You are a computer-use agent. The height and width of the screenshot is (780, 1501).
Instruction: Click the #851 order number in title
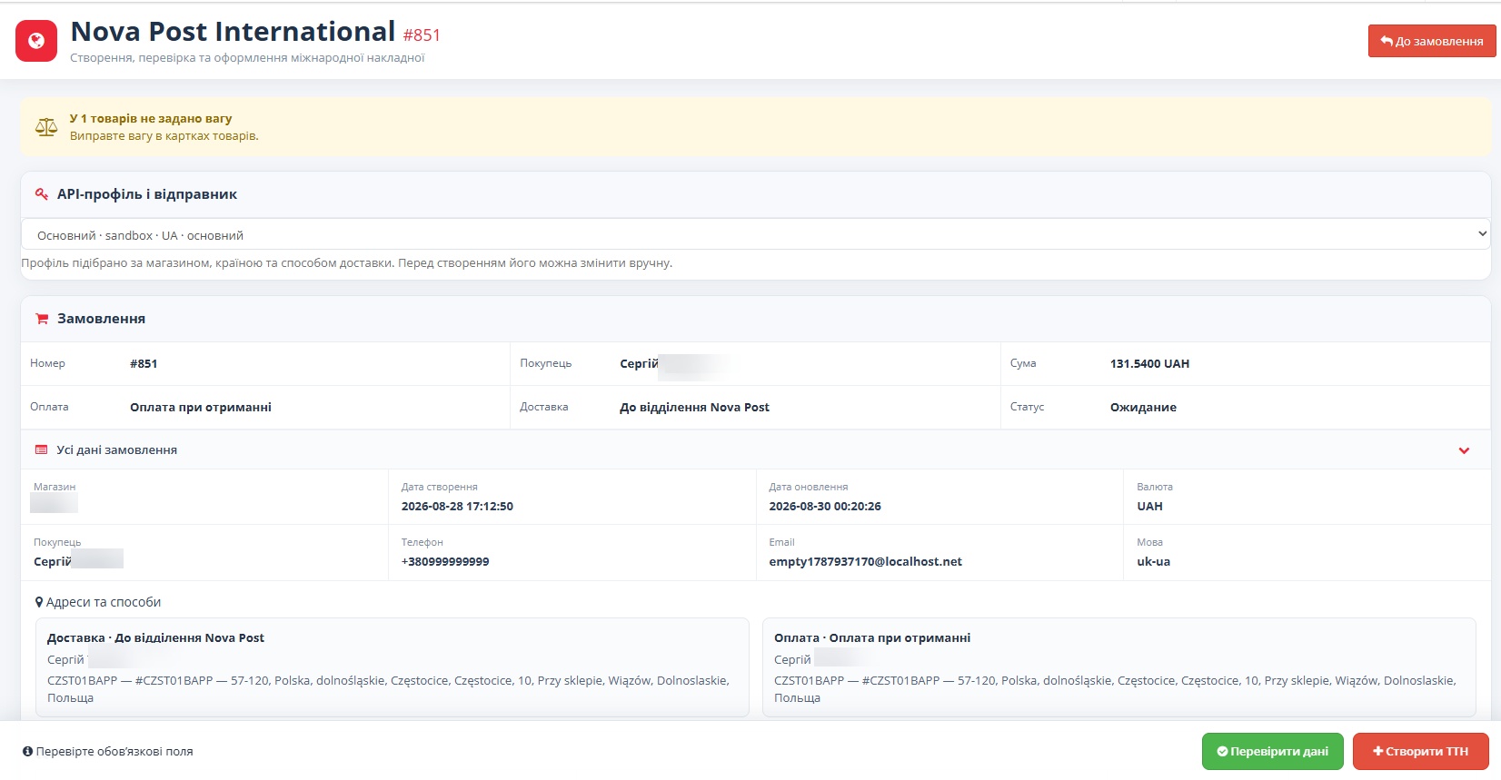coord(422,35)
